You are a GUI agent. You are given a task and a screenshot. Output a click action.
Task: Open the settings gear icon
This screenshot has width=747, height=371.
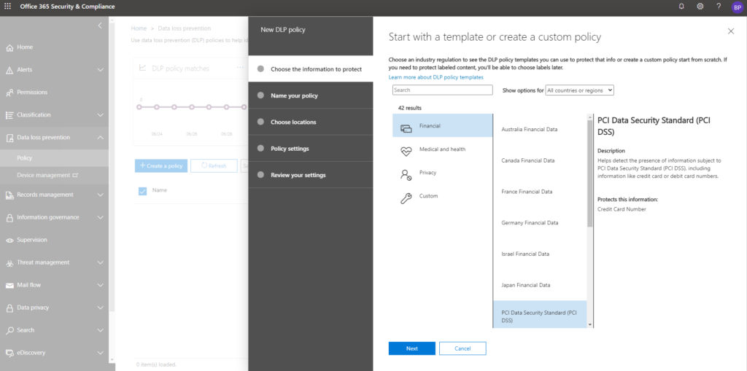pyautogui.click(x=700, y=6)
